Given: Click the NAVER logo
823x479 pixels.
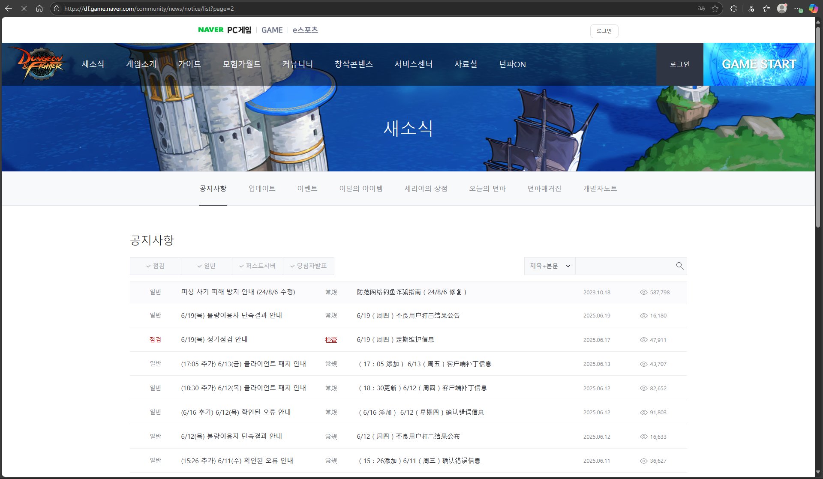Looking at the screenshot, I should point(210,30).
